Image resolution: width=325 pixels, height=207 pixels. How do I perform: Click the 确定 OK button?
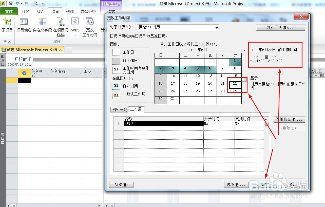tap(265, 185)
